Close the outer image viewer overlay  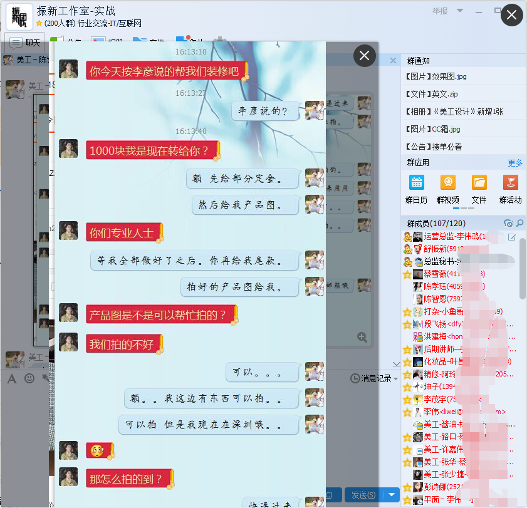512,16
